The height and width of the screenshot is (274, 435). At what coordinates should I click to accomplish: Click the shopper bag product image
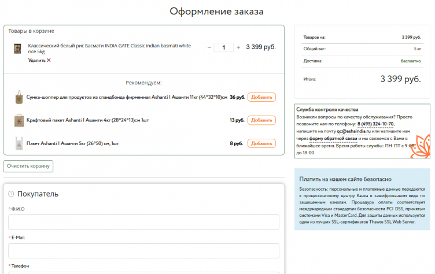[x=19, y=97]
